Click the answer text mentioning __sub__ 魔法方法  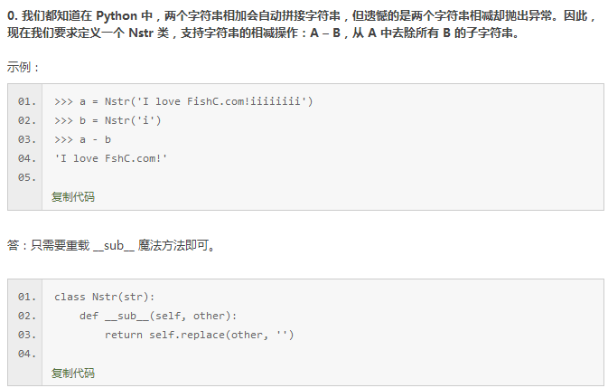[111, 244]
